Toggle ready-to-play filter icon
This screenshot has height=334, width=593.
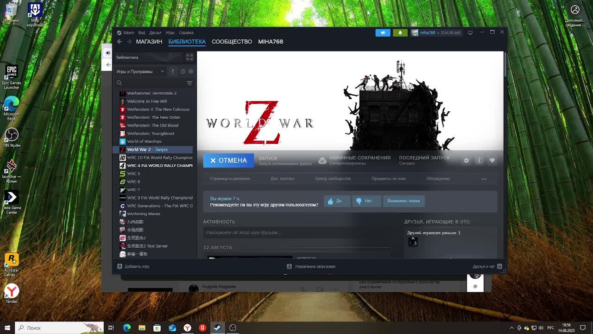[x=191, y=71]
